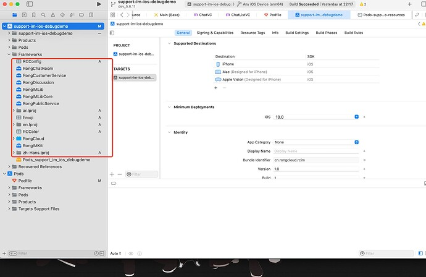The image size is (426, 277).
Task: Open the test navigator diamond icon
Action: click(x=62, y=15)
